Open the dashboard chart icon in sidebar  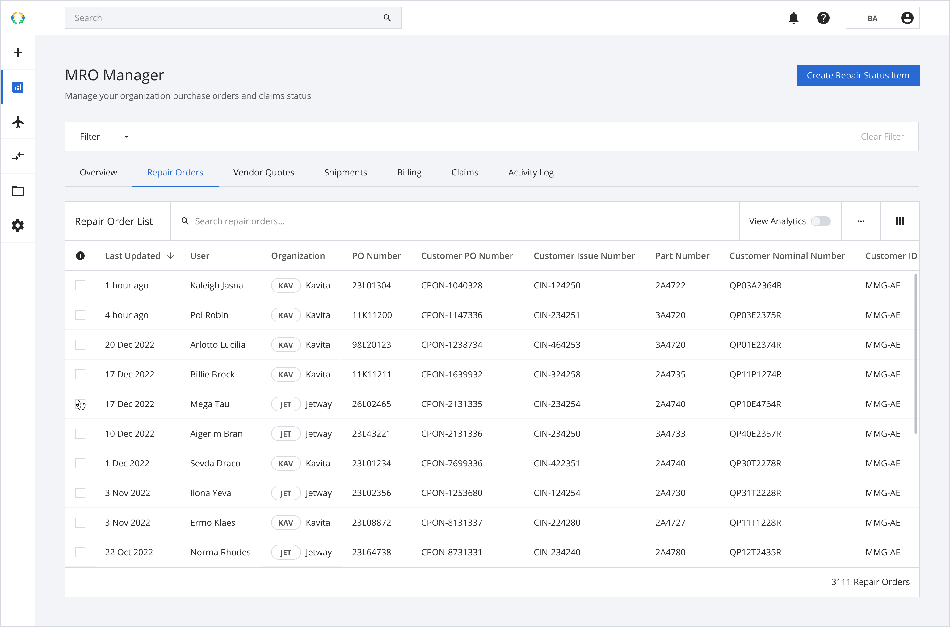[x=18, y=87]
